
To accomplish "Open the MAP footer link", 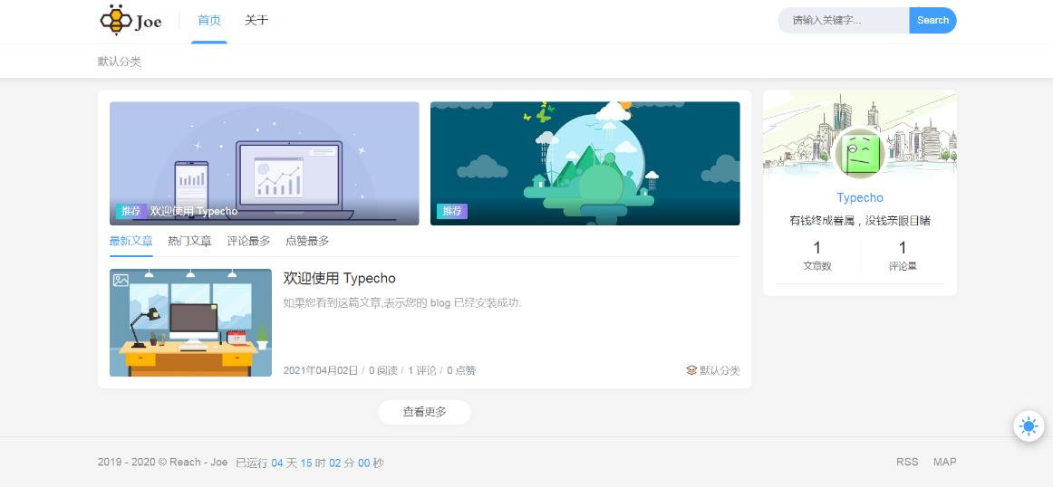I will [x=945, y=463].
